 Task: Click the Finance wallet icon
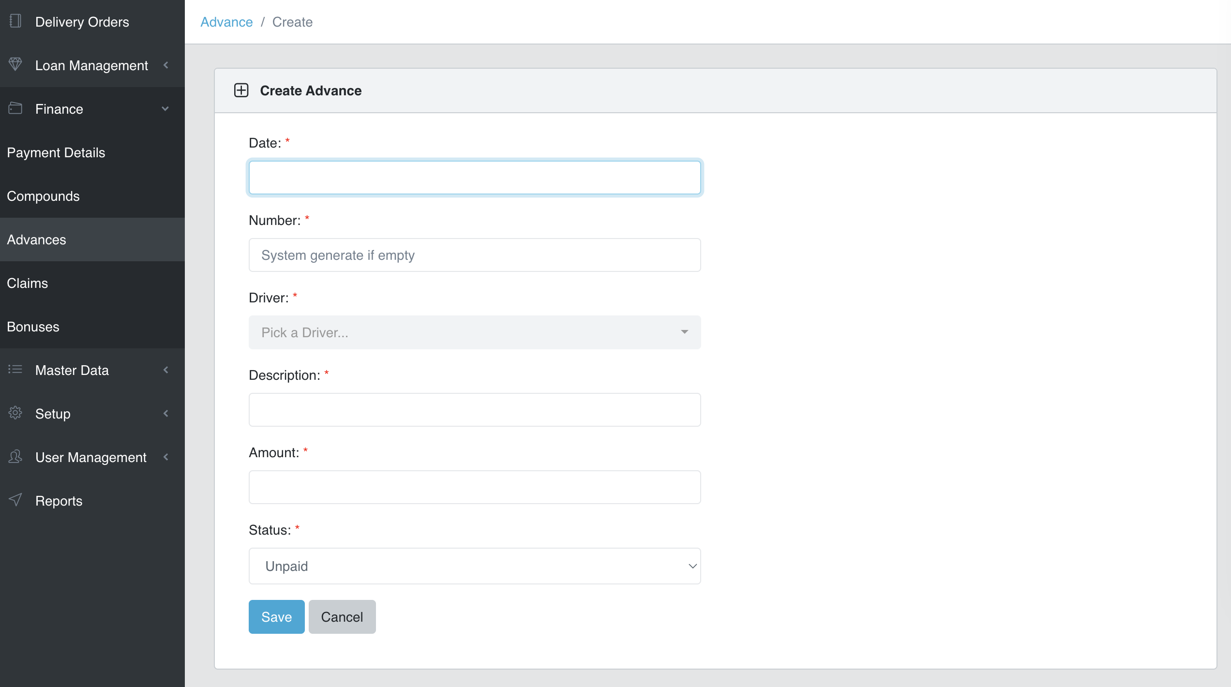[15, 108]
